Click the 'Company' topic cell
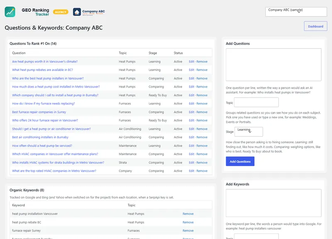 (125, 171)
